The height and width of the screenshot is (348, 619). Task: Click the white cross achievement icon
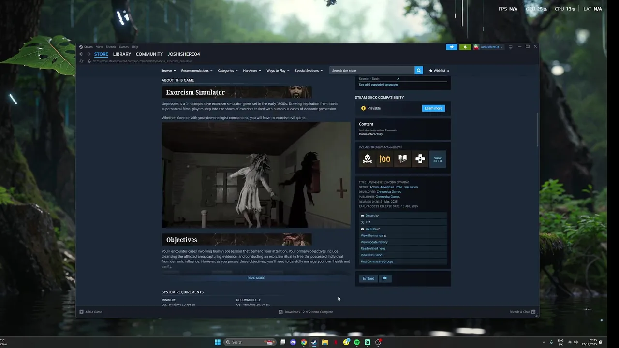420,159
